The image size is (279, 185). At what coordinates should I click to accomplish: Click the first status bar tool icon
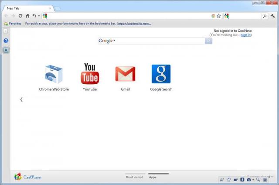coord(222,180)
